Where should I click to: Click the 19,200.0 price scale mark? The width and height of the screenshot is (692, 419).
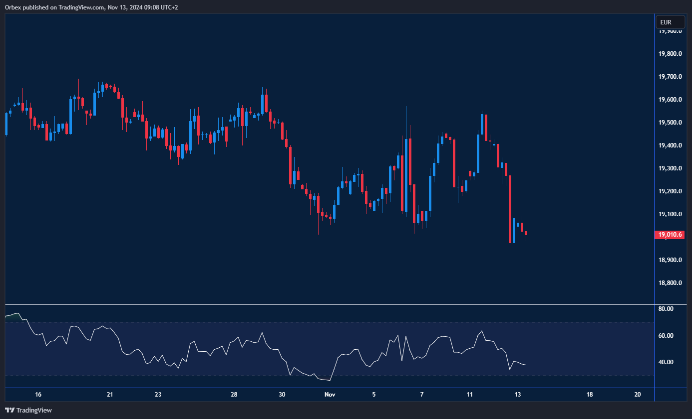click(670, 191)
